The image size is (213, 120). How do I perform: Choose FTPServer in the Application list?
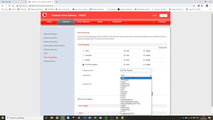[136, 80]
